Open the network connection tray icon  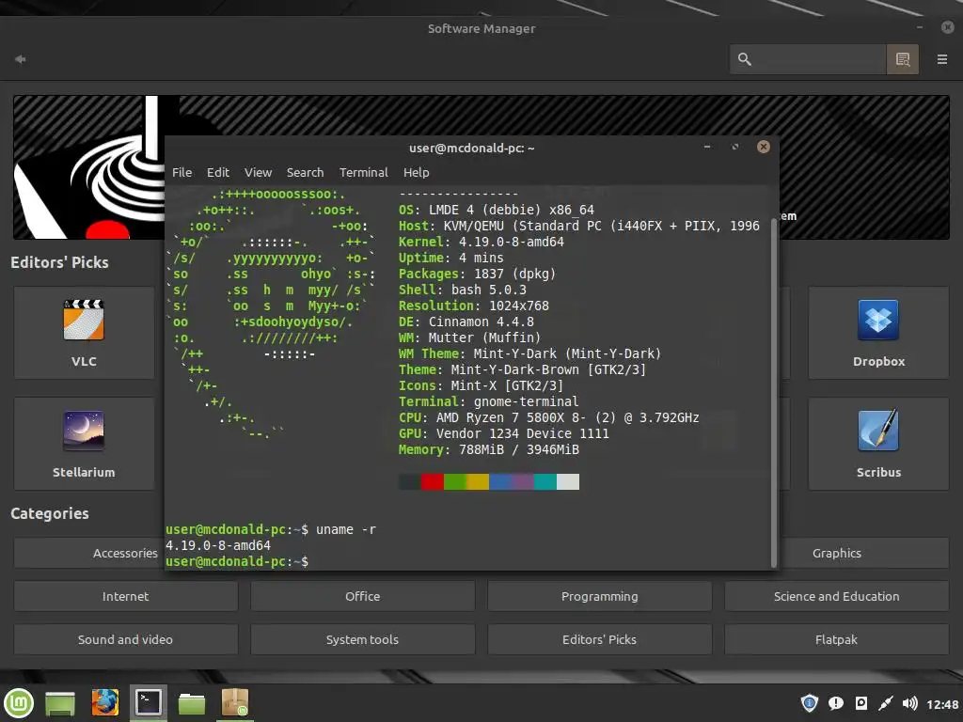pos(885,703)
